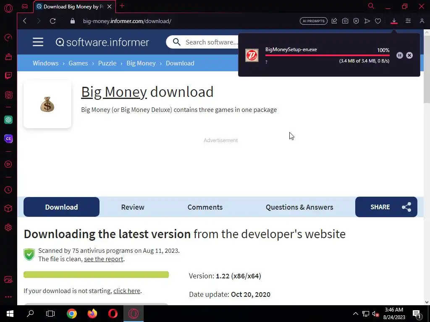Open GX Control speedometer in the sidebar

point(8,37)
